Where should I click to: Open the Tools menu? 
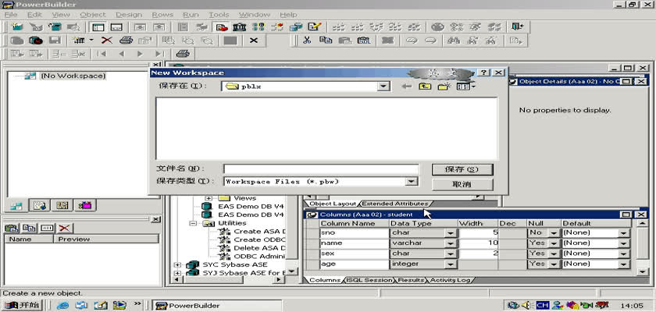point(219,15)
